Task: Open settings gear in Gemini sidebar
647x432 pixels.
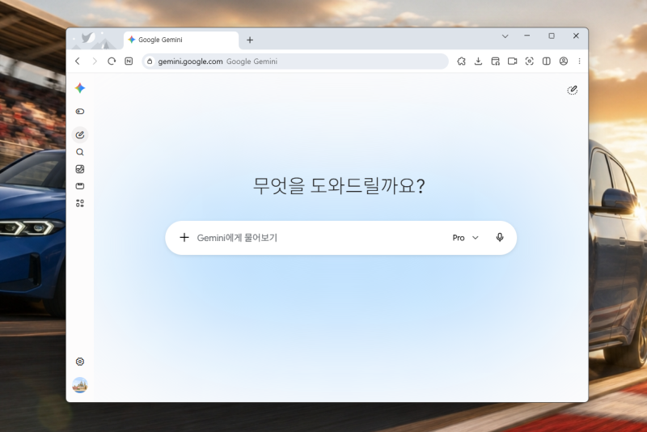Action: pyautogui.click(x=80, y=362)
